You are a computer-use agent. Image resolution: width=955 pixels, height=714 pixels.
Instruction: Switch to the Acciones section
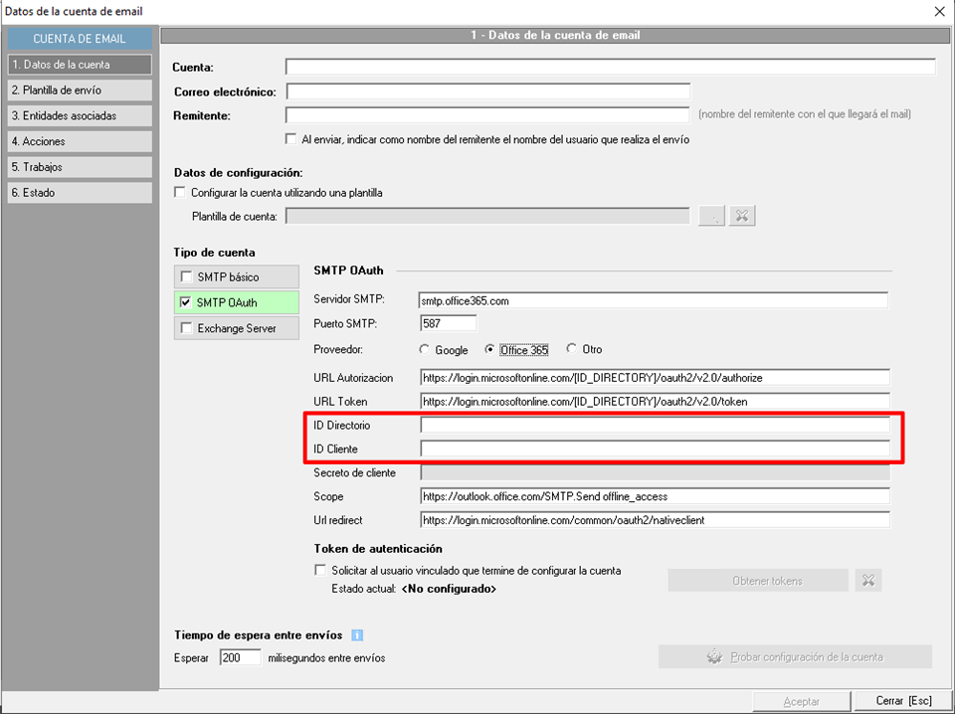point(80,142)
